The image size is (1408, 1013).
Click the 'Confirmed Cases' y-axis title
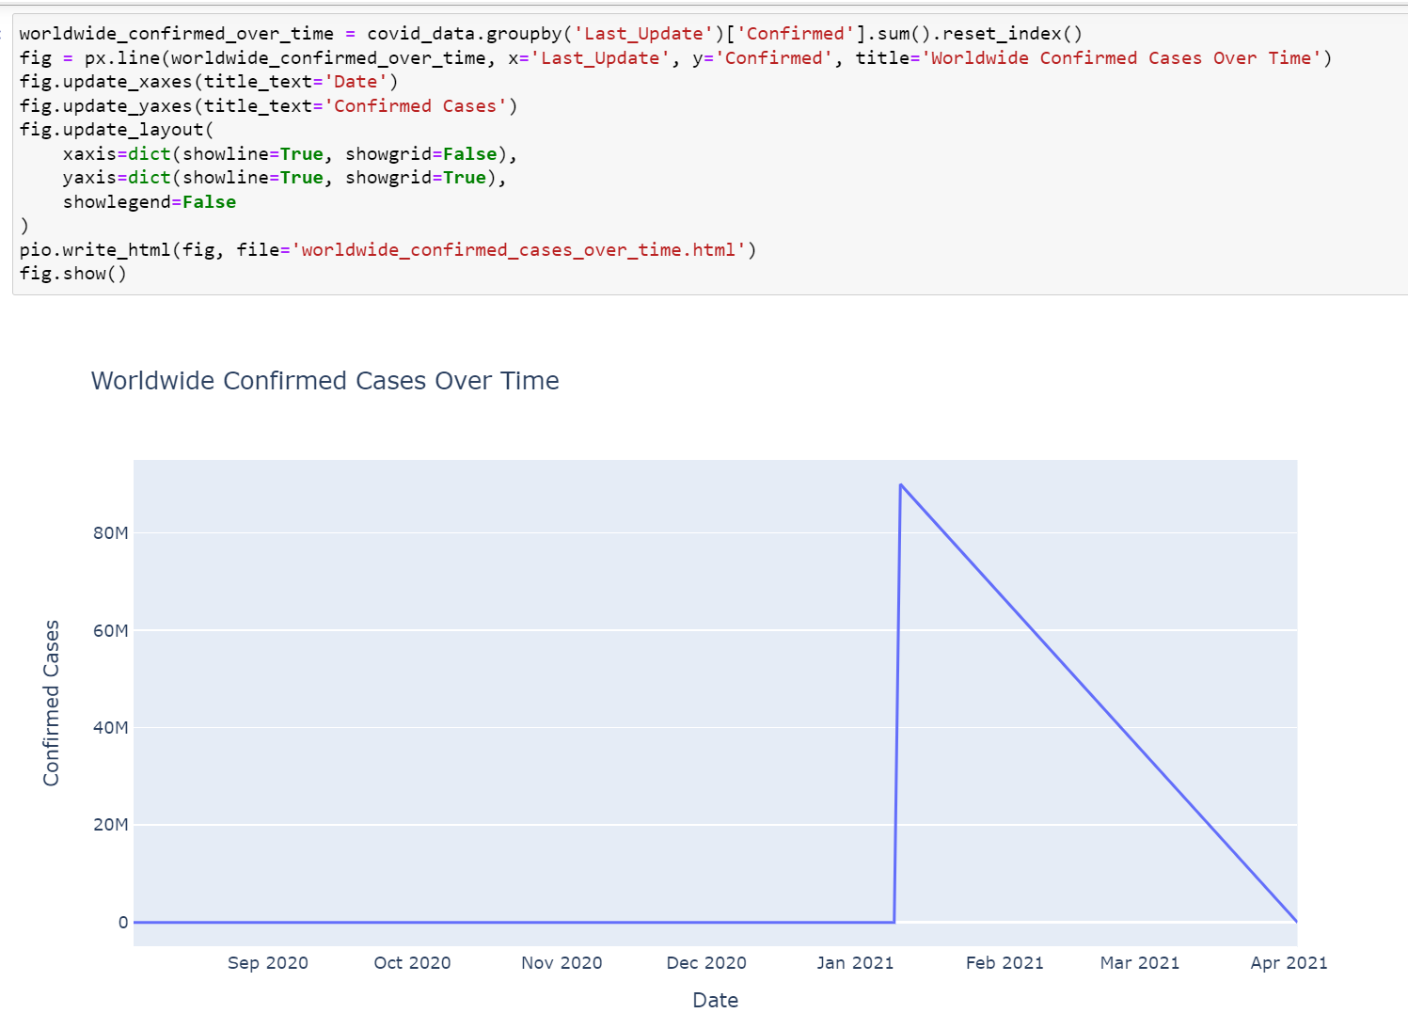(52, 703)
